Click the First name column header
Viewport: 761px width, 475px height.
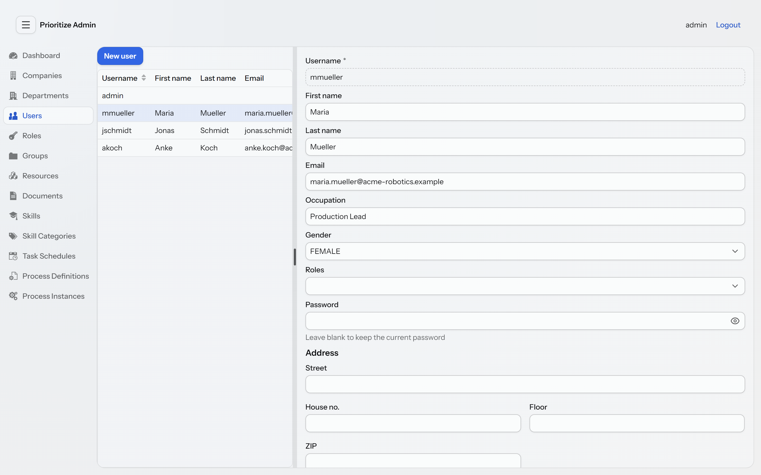click(173, 78)
